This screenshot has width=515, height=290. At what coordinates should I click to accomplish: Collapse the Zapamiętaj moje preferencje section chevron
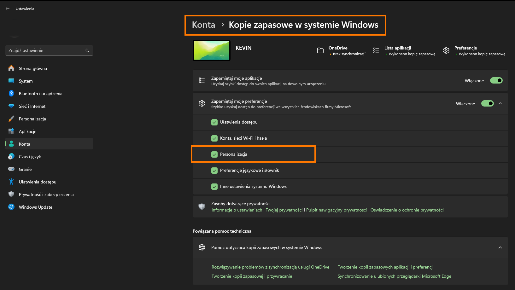(x=500, y=103)
